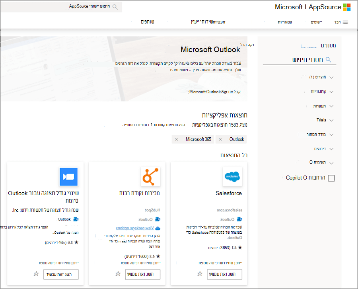Open the מכירות נקודת רכזת card title
This screenshot has height=289, width=358.
point(140,193)
